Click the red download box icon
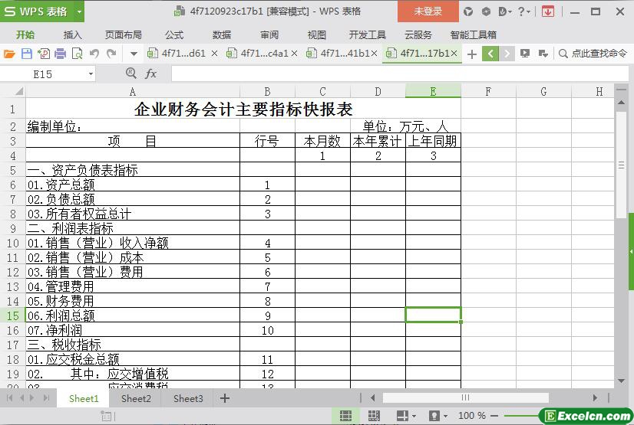Image resolution: width=634 pixels, height=425 pixels. tap(548, 11)
